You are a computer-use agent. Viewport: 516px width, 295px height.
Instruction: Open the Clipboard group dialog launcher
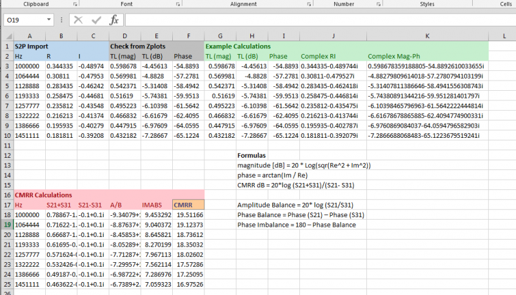coord(75,5)
